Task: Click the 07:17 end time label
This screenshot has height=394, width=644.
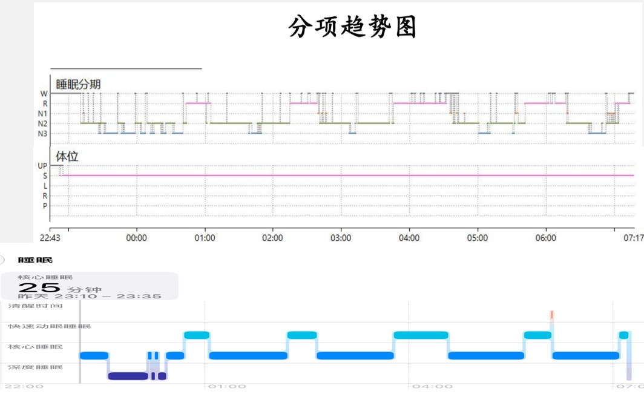Action: 633,238
